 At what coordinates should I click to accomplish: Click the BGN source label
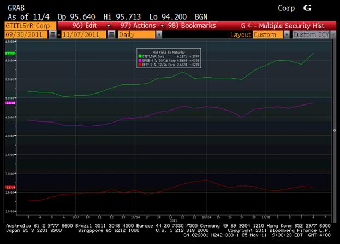pos(201,17)
